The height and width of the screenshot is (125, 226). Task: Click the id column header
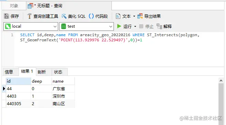(18, 81)
